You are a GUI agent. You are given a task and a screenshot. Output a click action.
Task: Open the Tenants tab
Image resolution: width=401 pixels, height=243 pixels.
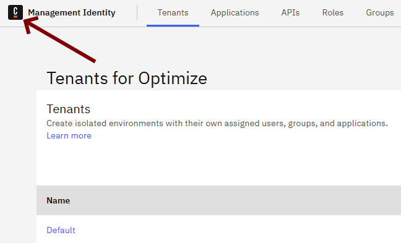pos(173,13)
